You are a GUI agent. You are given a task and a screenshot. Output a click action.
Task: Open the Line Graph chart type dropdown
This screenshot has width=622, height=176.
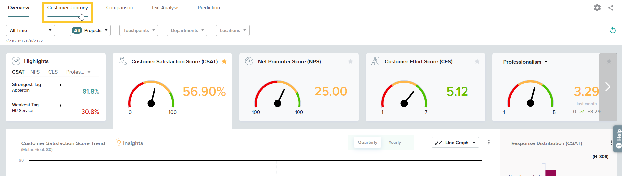[x=455, y=143]
